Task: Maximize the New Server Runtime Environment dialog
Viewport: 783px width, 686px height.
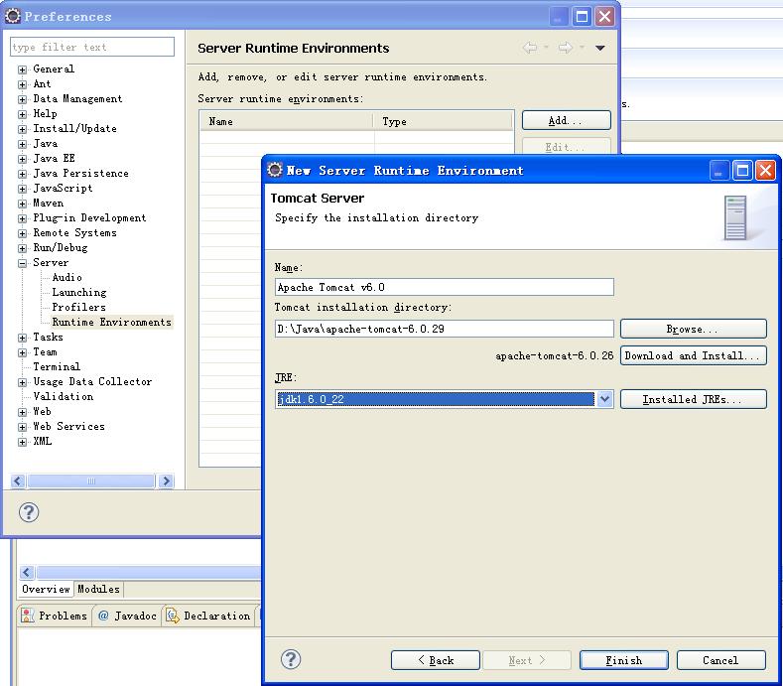Action: [742, 171]
